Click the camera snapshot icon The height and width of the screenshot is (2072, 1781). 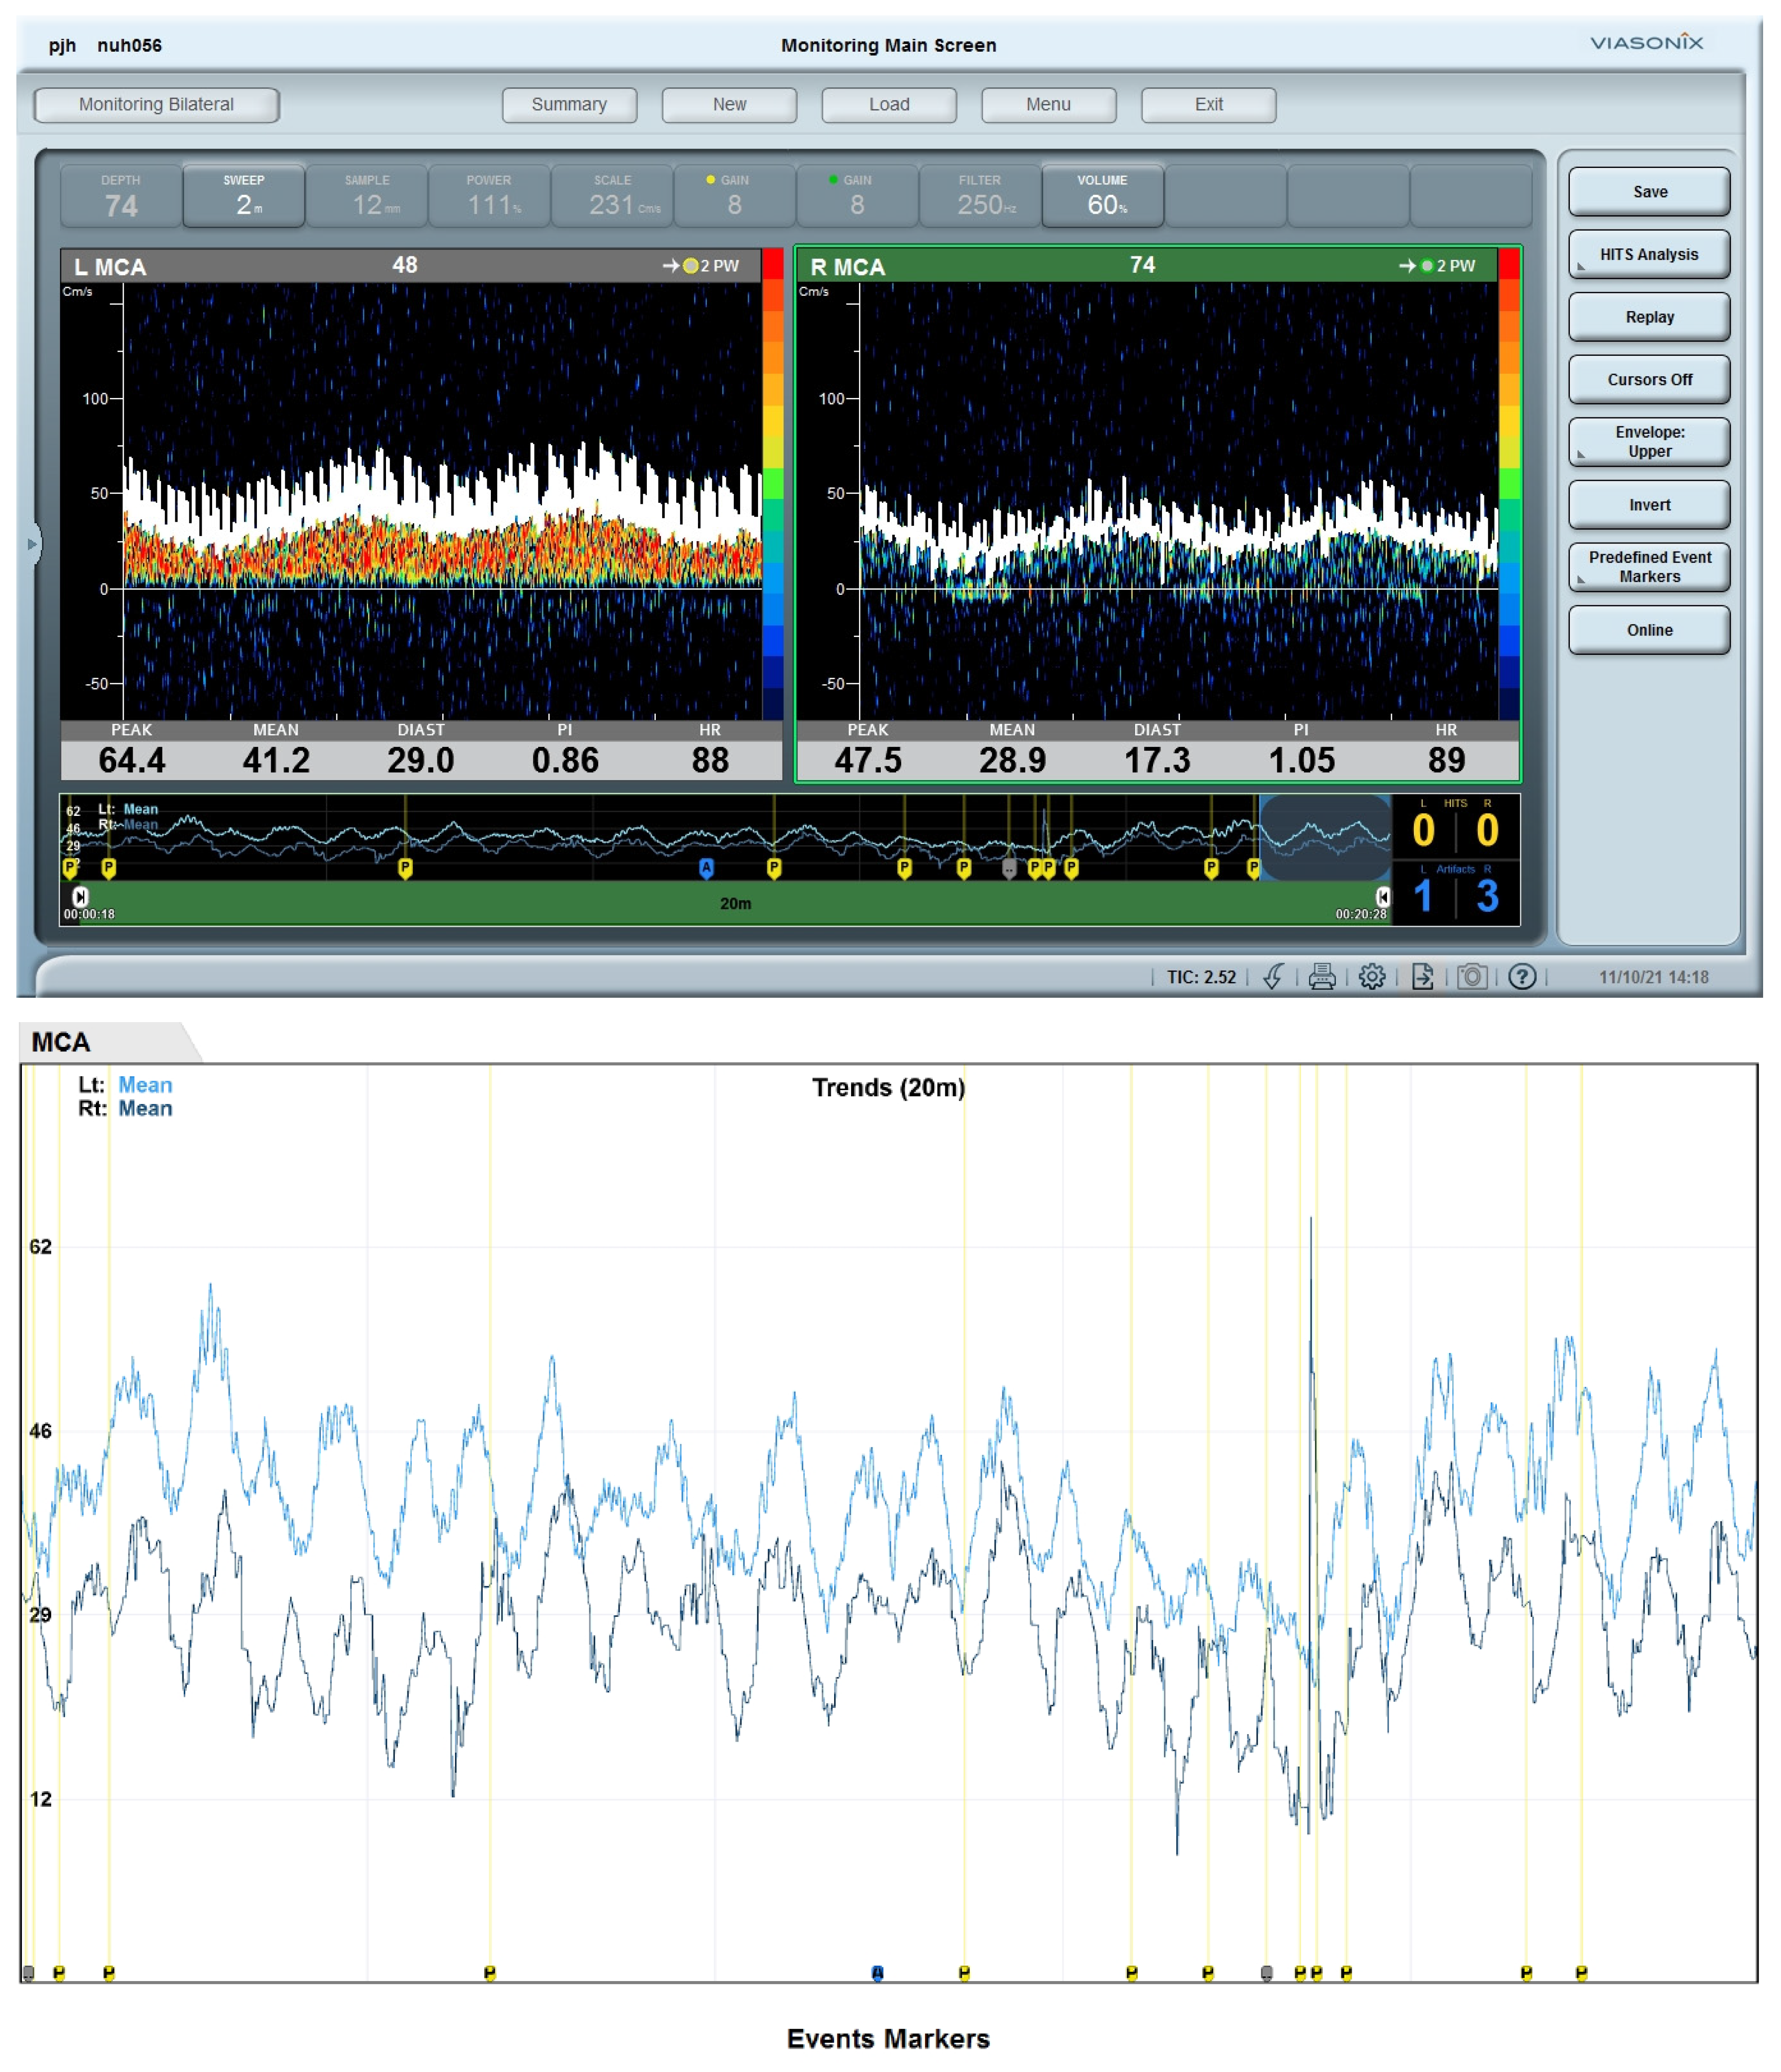click(x=1472, y=977)
